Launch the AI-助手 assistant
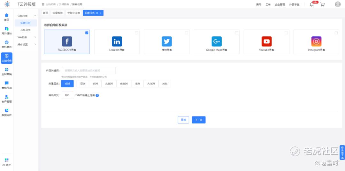 coord(7,162)
